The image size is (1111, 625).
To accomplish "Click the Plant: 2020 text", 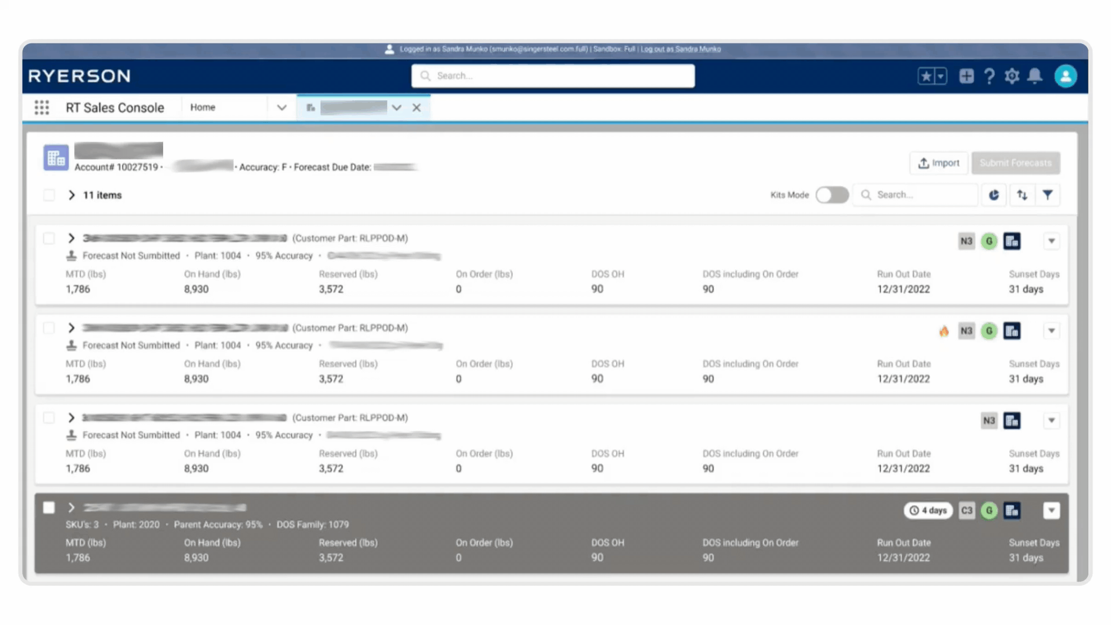I will (x=136, y=525).
